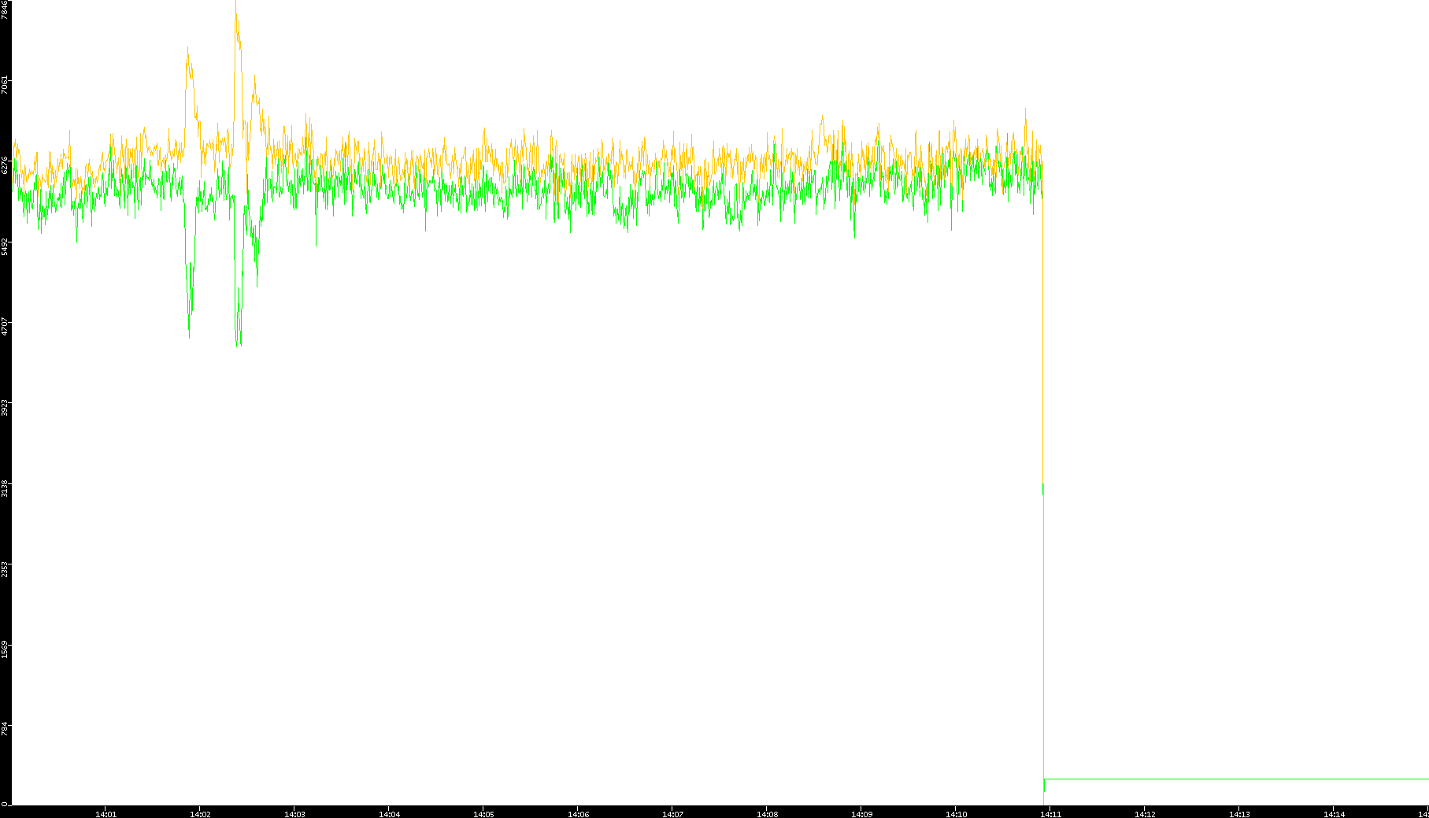Click the 1569 vertical axis label
The height and width of the screenshot is (818, 1429).
click(6, 650)
